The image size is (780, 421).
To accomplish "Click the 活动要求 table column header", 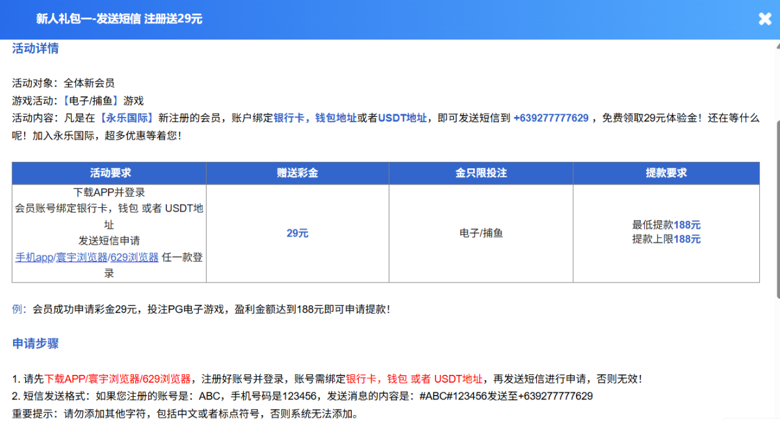I will (110, 173).
